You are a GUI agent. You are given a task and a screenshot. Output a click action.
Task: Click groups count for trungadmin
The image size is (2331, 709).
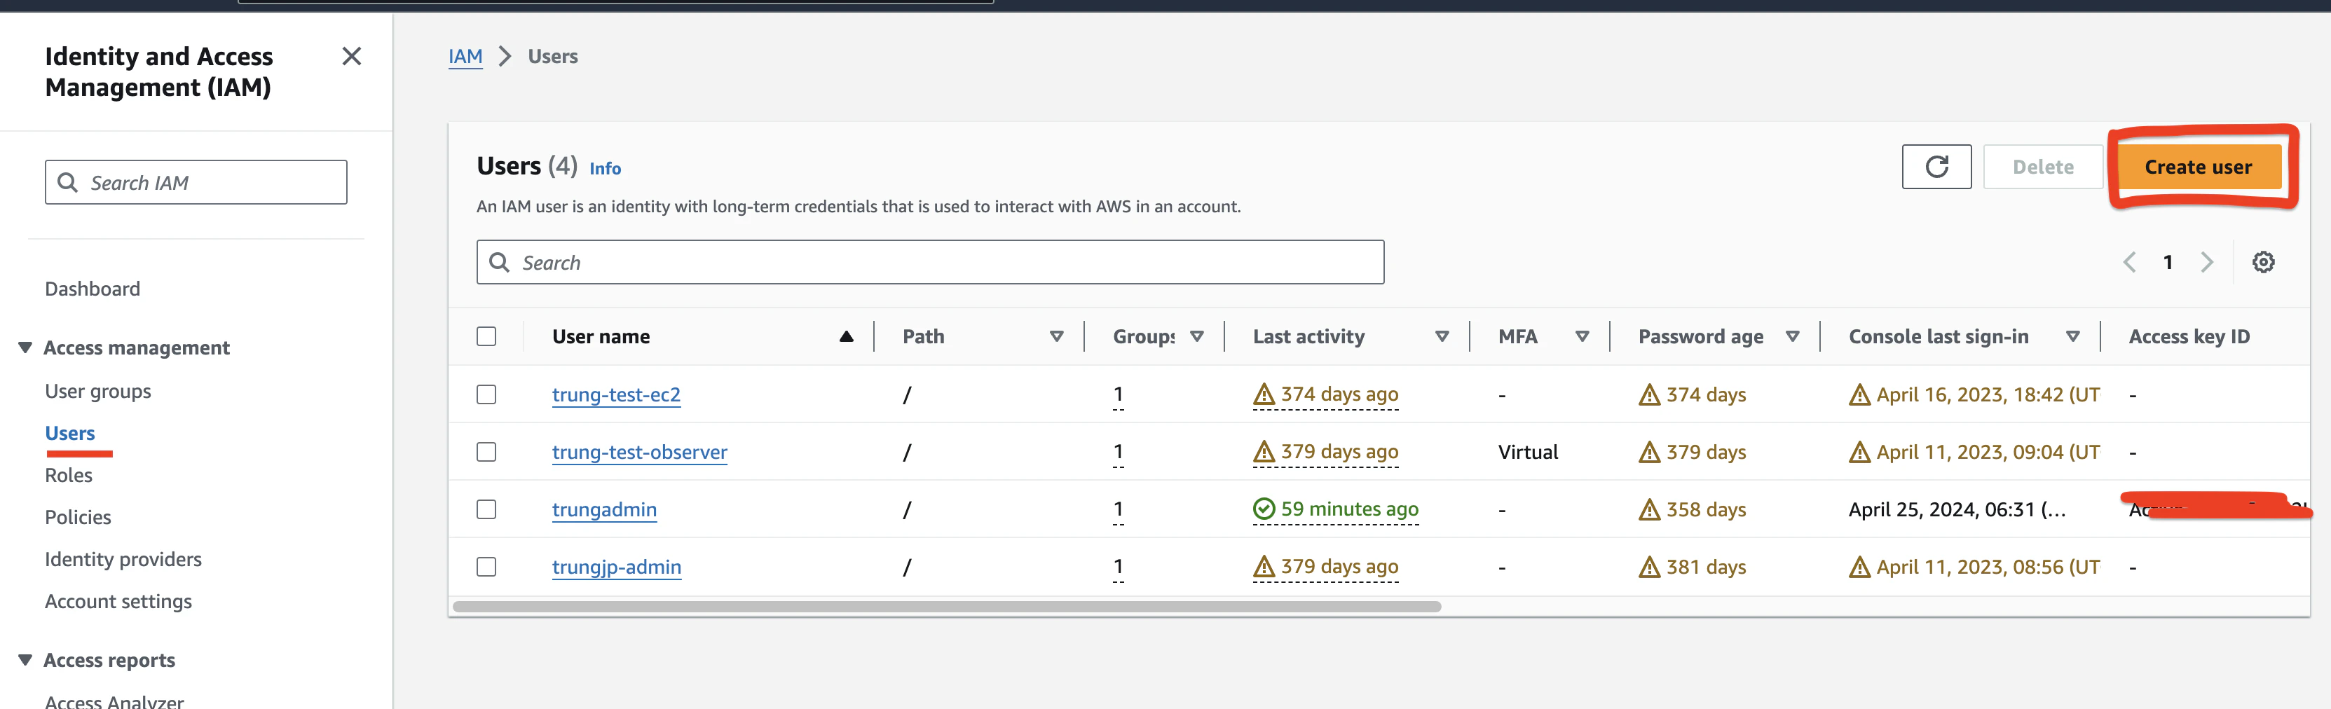pos(1119,509)
